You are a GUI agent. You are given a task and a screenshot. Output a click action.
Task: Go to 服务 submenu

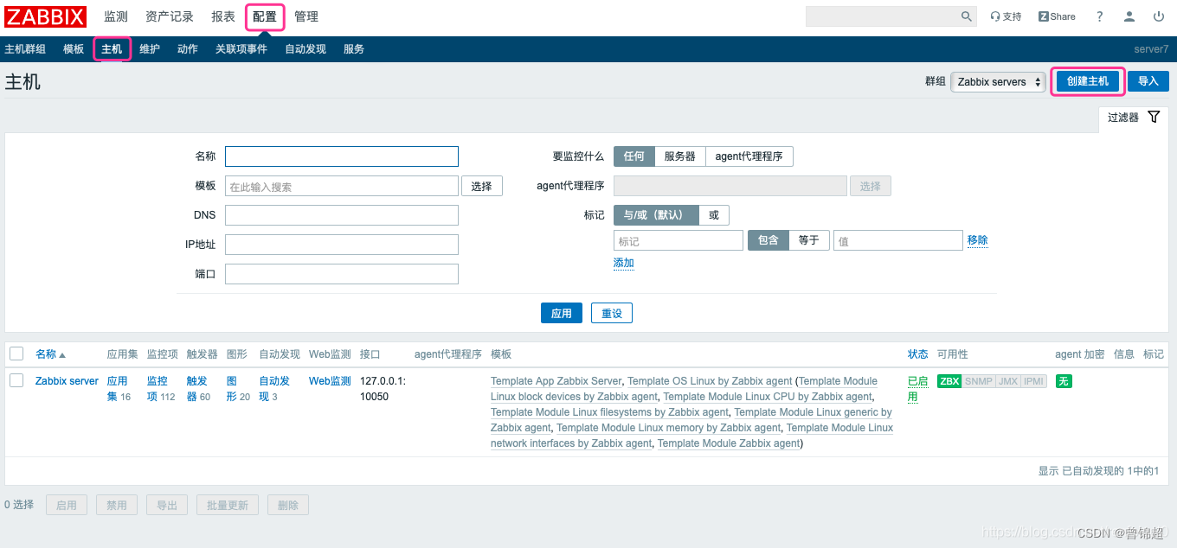coord(354,49)
